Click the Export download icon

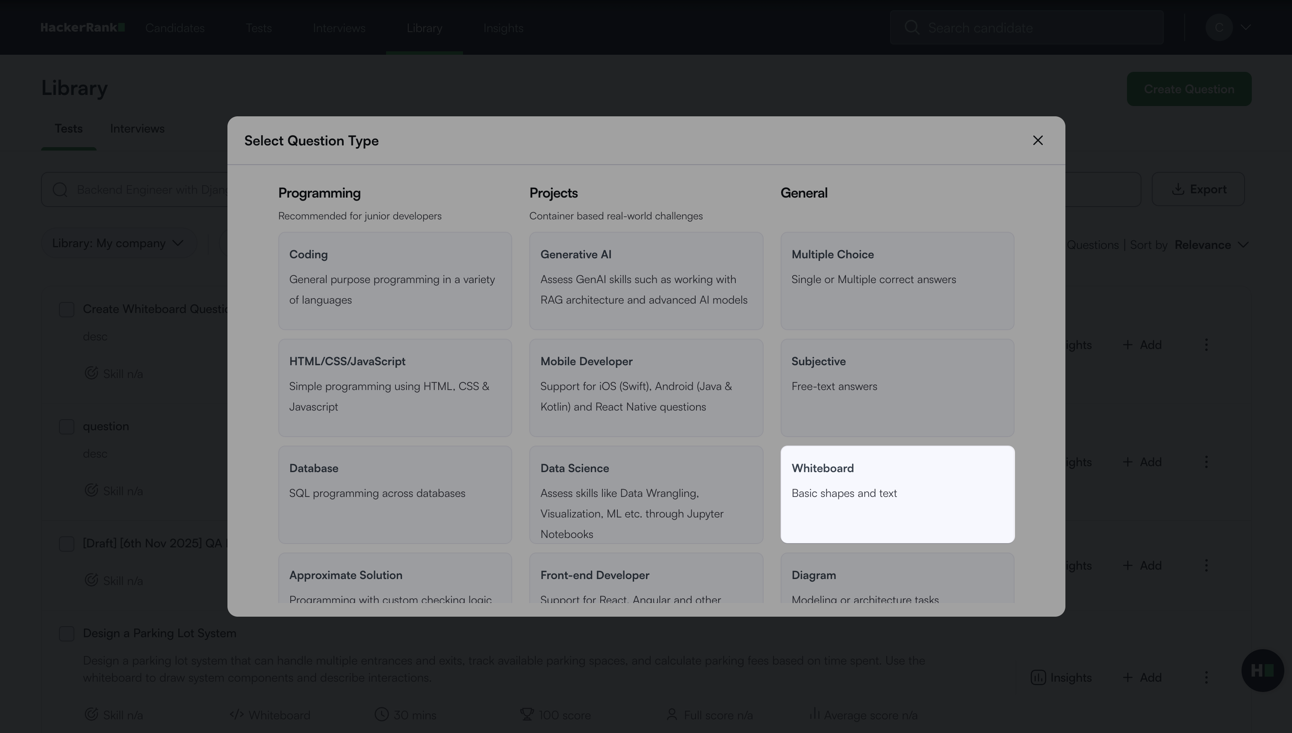[x=1177, y=189]
